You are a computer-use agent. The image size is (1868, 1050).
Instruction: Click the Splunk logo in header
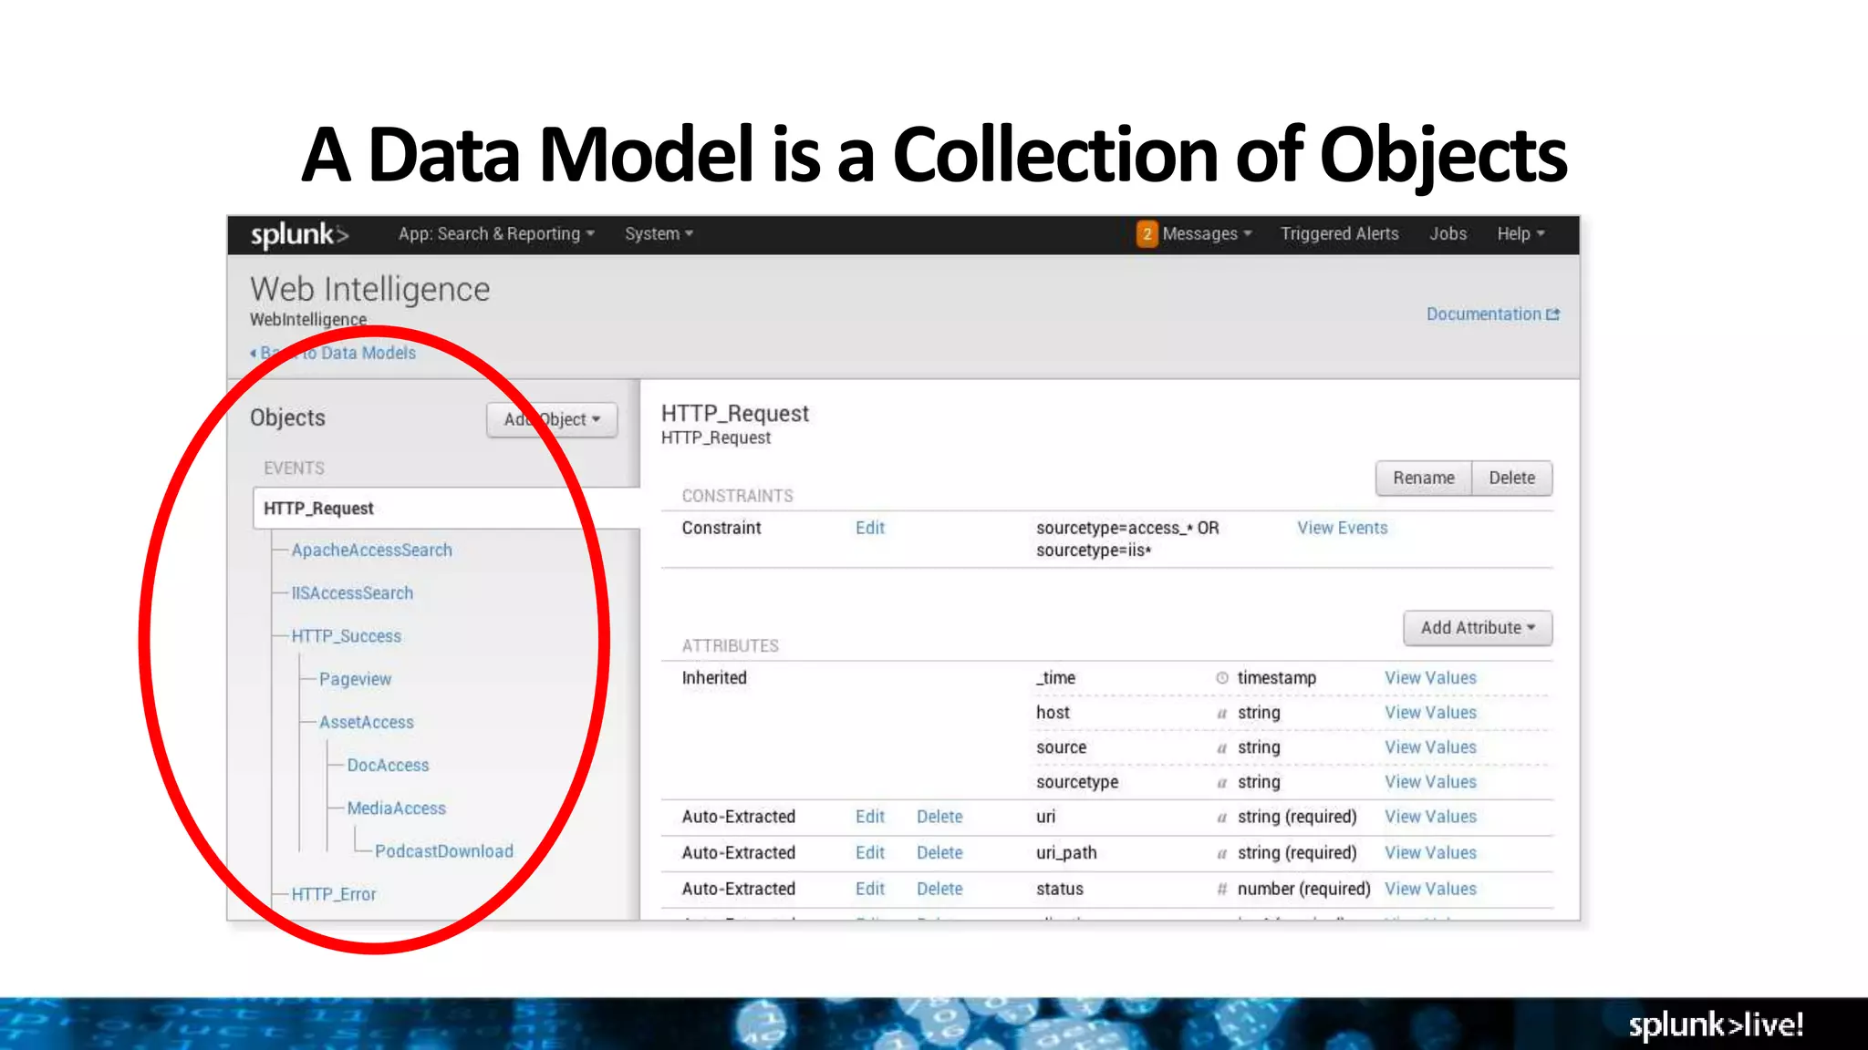pos(299,235)
